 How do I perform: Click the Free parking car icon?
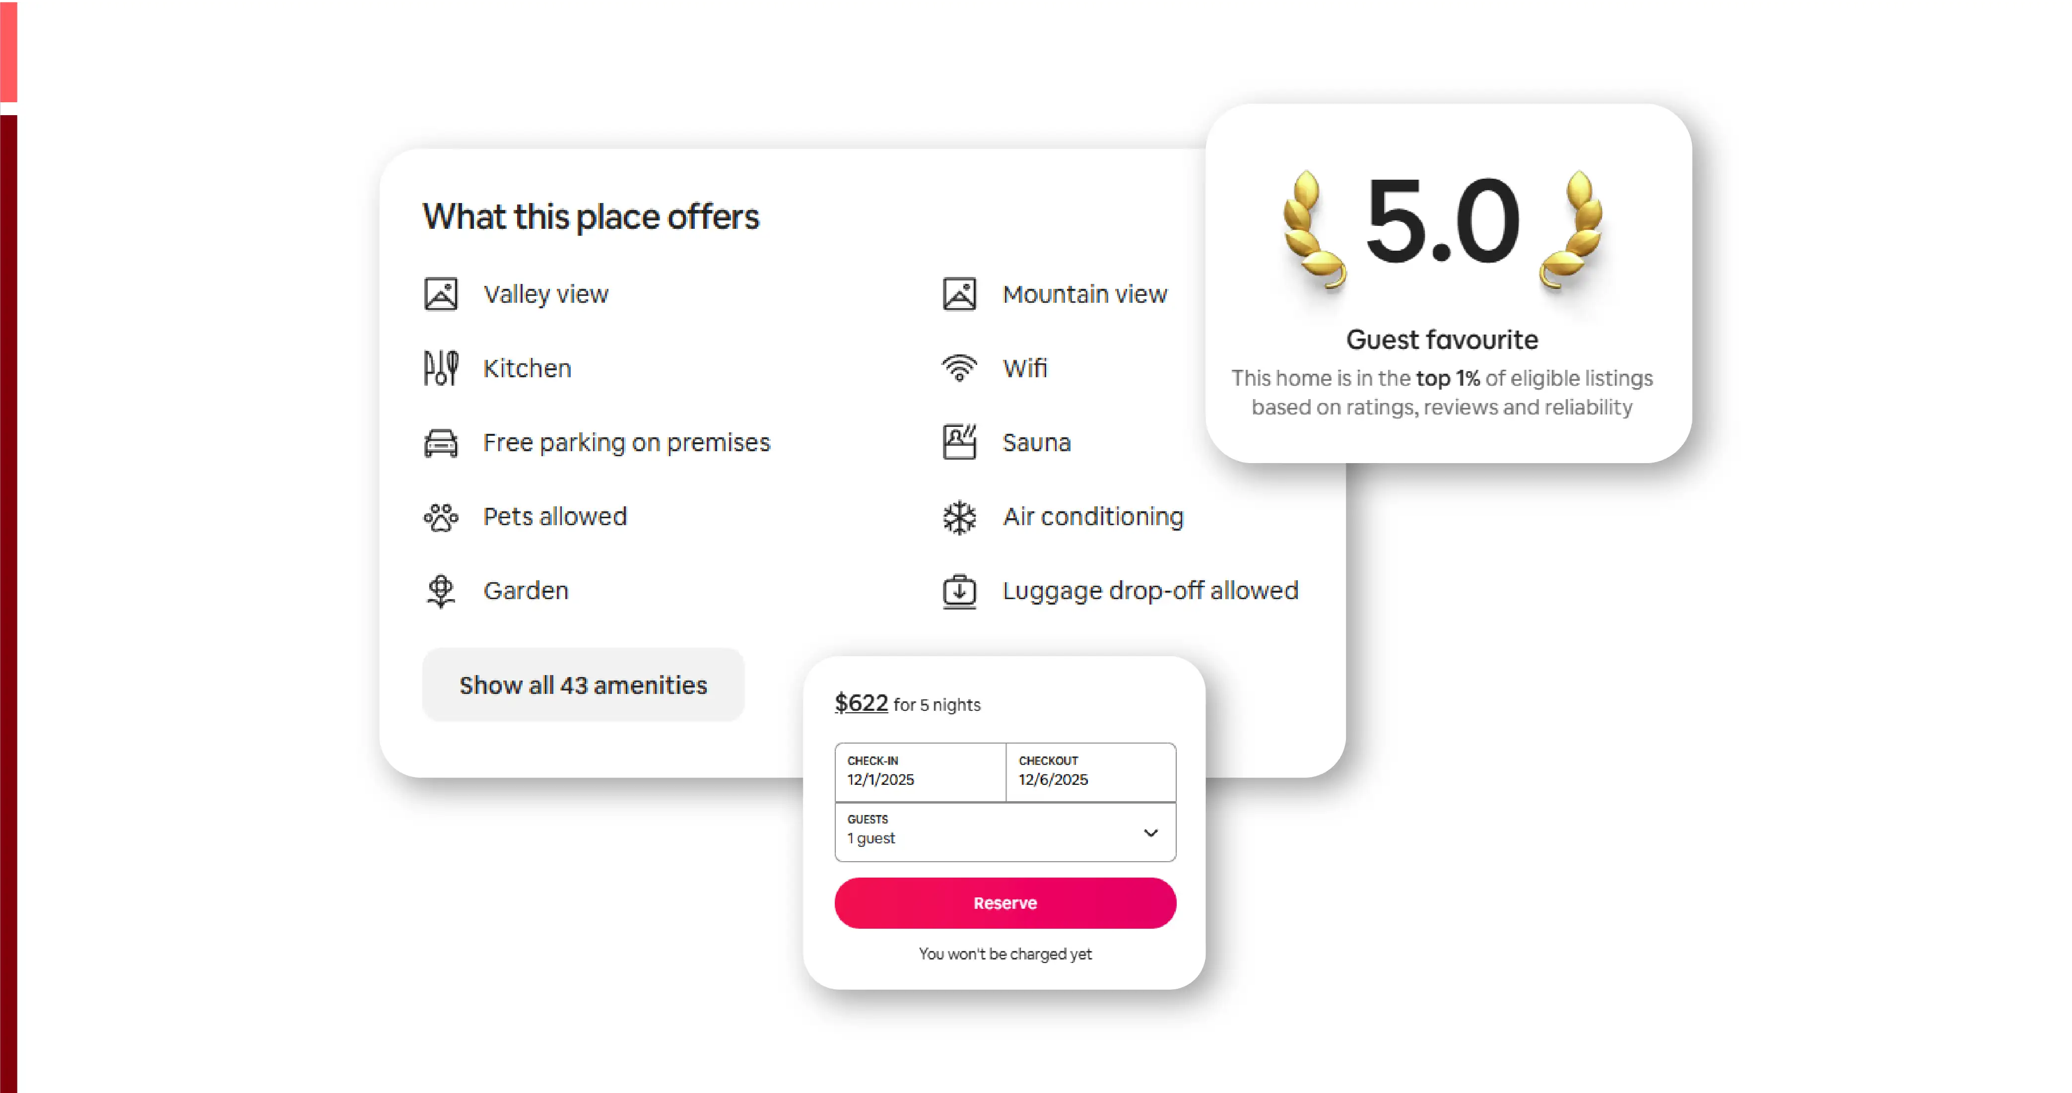click(x=441, y=443)
